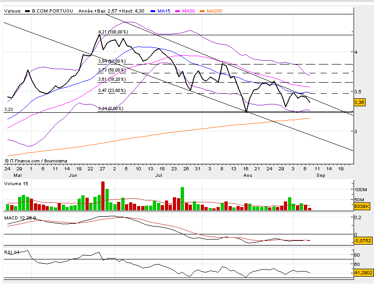
Task: Click the B.COM.PORTUGU stock name
Action: (52, 11)
